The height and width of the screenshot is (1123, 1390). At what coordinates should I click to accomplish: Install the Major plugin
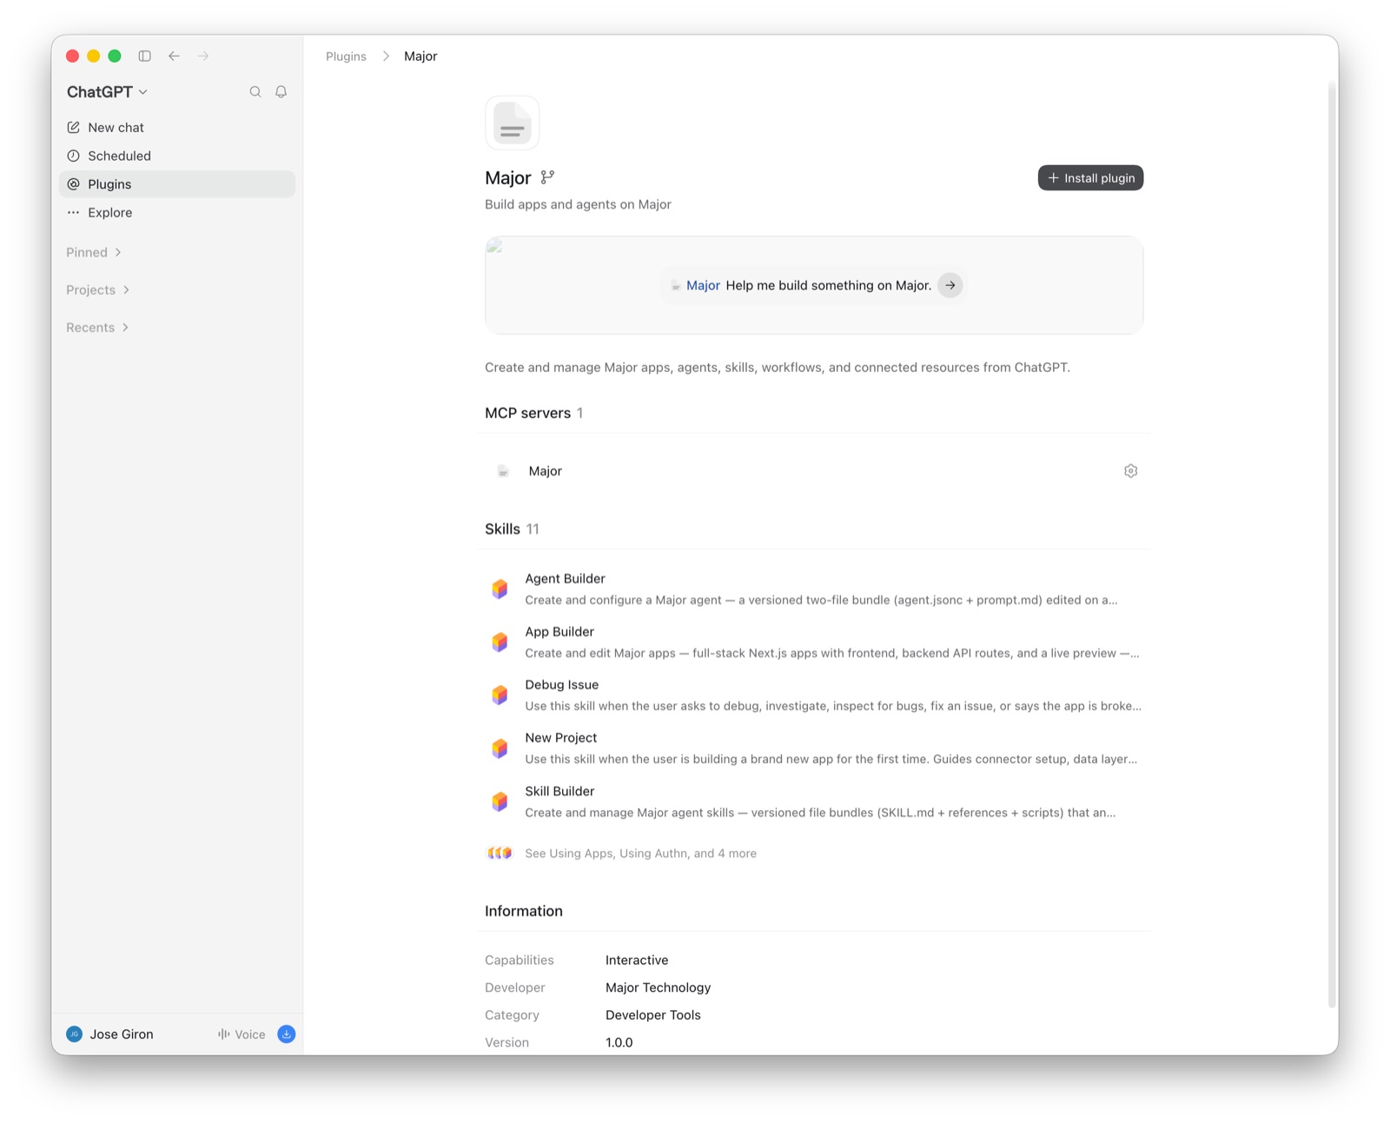tap(1090, 178)
